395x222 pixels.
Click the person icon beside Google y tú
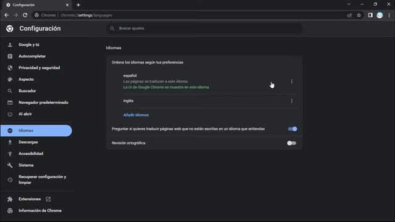[10, 45]
